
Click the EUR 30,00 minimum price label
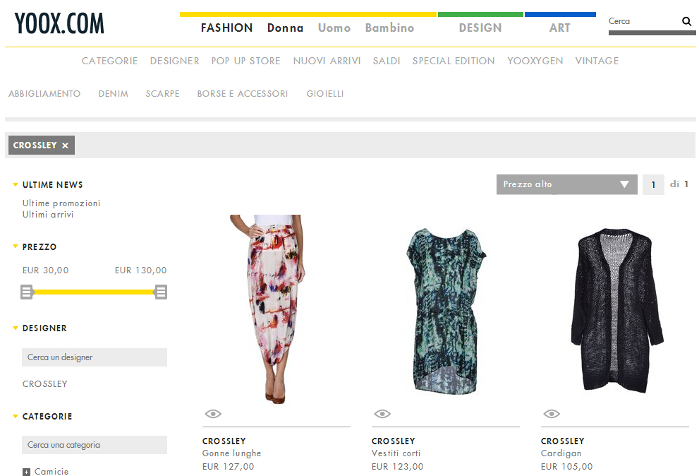click(x=45, y=270)
